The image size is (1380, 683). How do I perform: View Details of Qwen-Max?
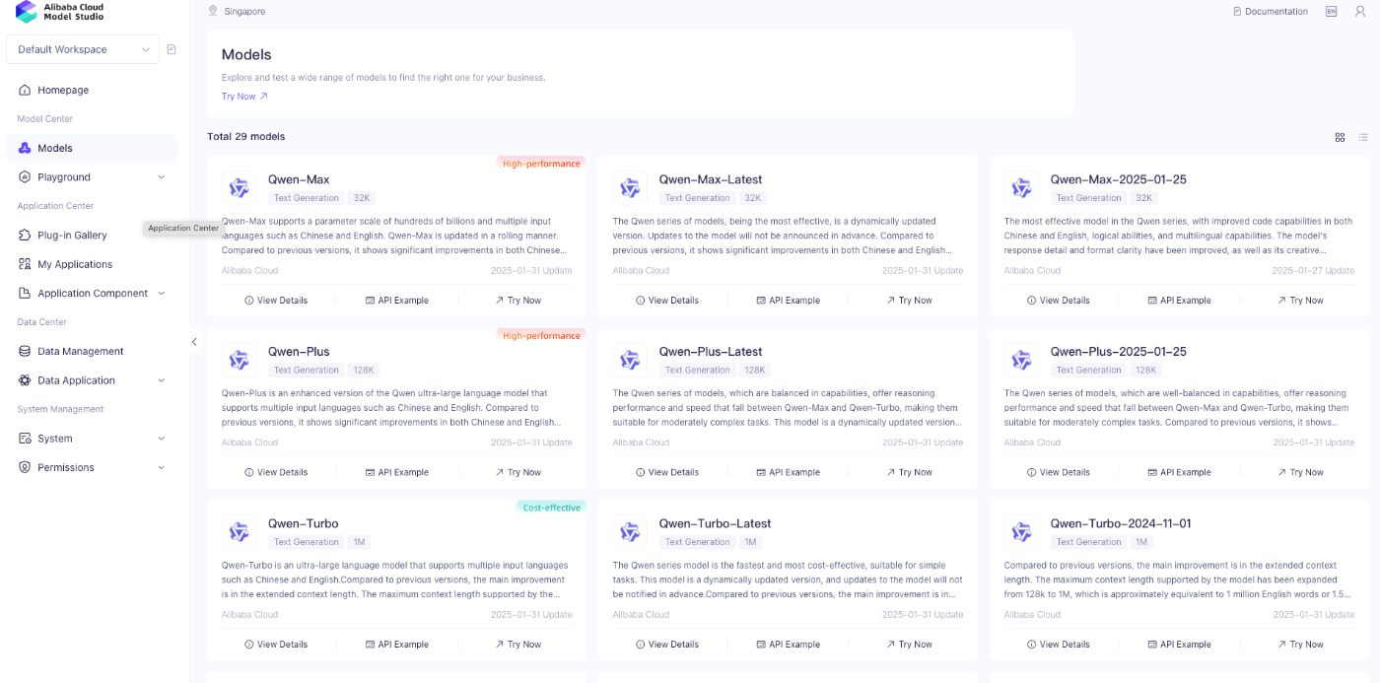276,301
